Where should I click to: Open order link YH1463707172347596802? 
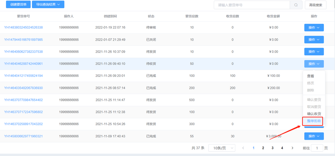coord(24,112)
